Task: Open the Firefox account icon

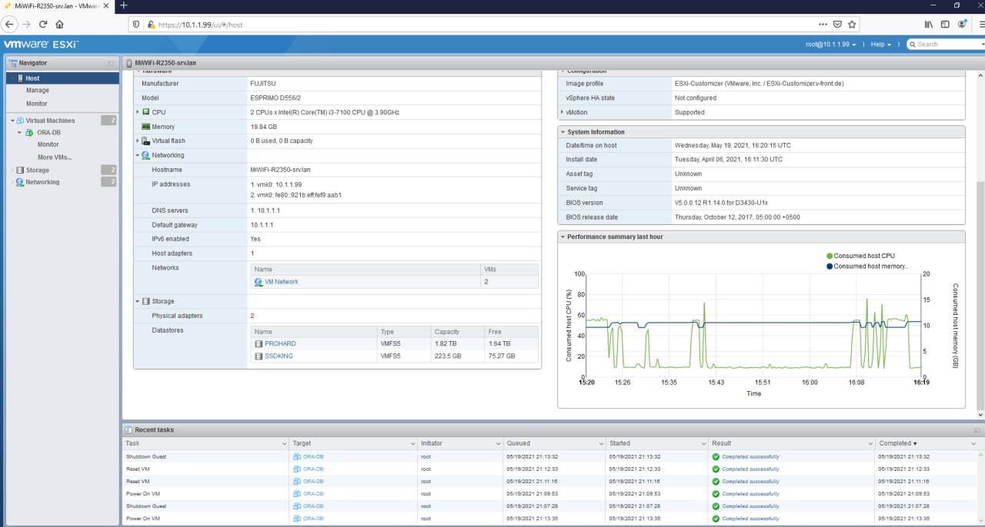Action: (x=963, y=25)
